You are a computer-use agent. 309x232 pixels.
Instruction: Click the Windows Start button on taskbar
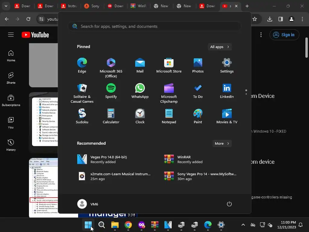click(88, 225)
